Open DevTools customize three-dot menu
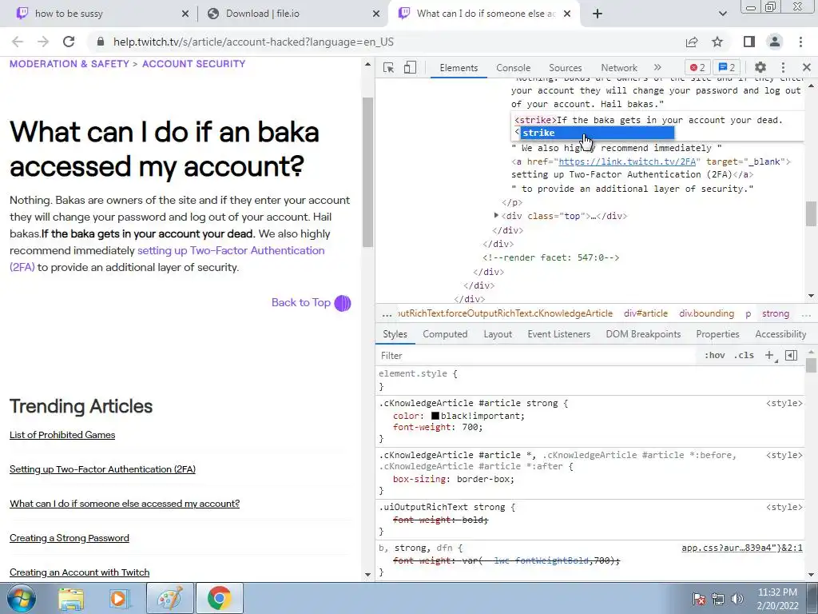Viewport: 818px width, 614px height. click(783, 67)
